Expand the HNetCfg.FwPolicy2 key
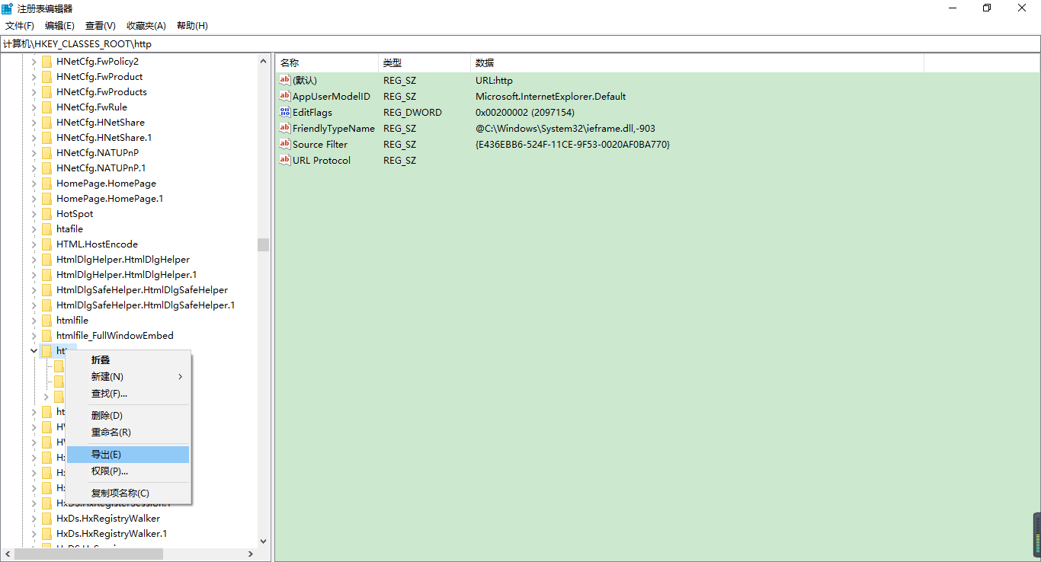This screenshot has height=562, width=1041. pyautogui.click(x=34, y=62)
